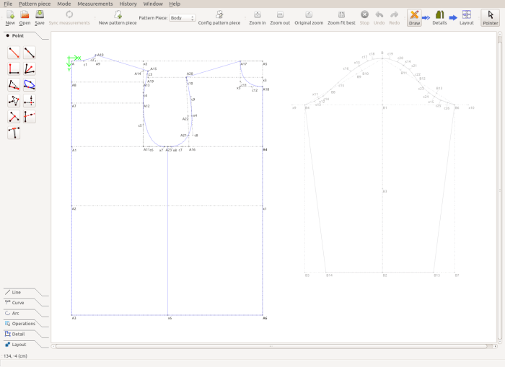Select the point along perpendicular tool
This screenshot has height=367, width=505.
click(x=14, y=68)
